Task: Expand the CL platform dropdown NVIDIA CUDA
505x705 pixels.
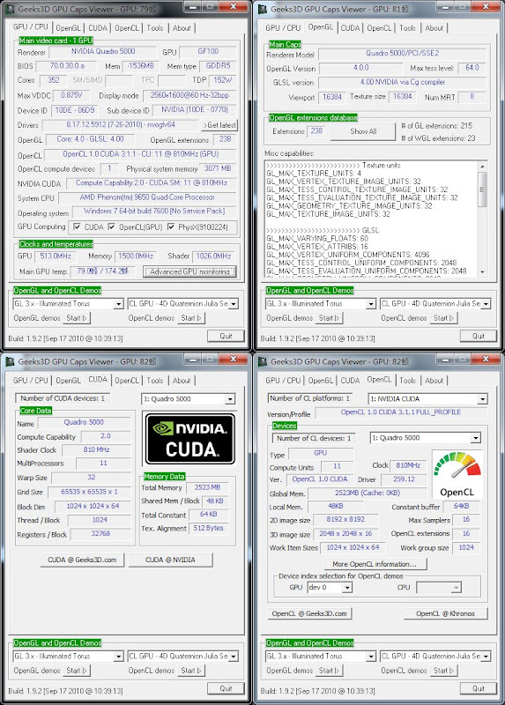Action: click(427, 399)
